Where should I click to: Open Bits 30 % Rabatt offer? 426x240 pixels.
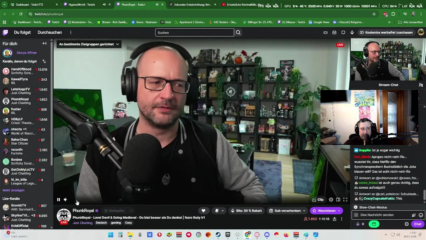[x=246, y=211]
